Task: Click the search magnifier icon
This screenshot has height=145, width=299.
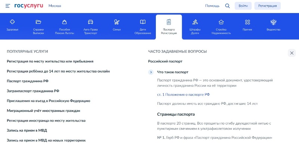Action: (x=227, y=6)
